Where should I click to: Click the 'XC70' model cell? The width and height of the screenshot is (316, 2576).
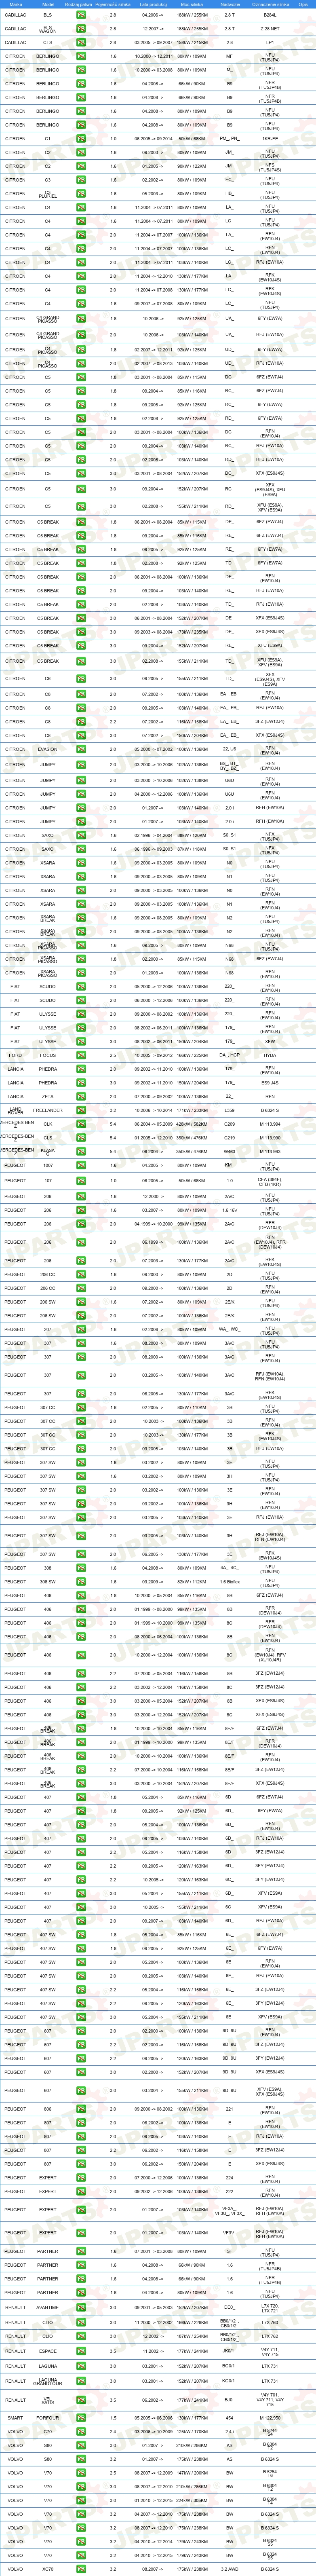[x=48, y=2569]
